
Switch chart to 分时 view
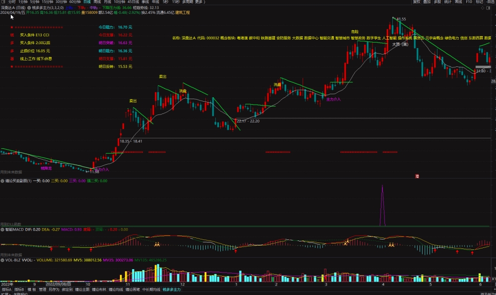point(12,2)
